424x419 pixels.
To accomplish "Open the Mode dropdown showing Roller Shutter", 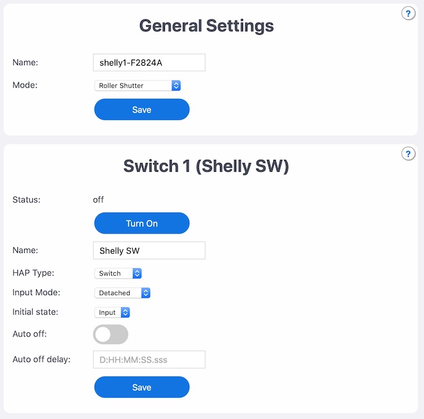I will pos(138,86).
